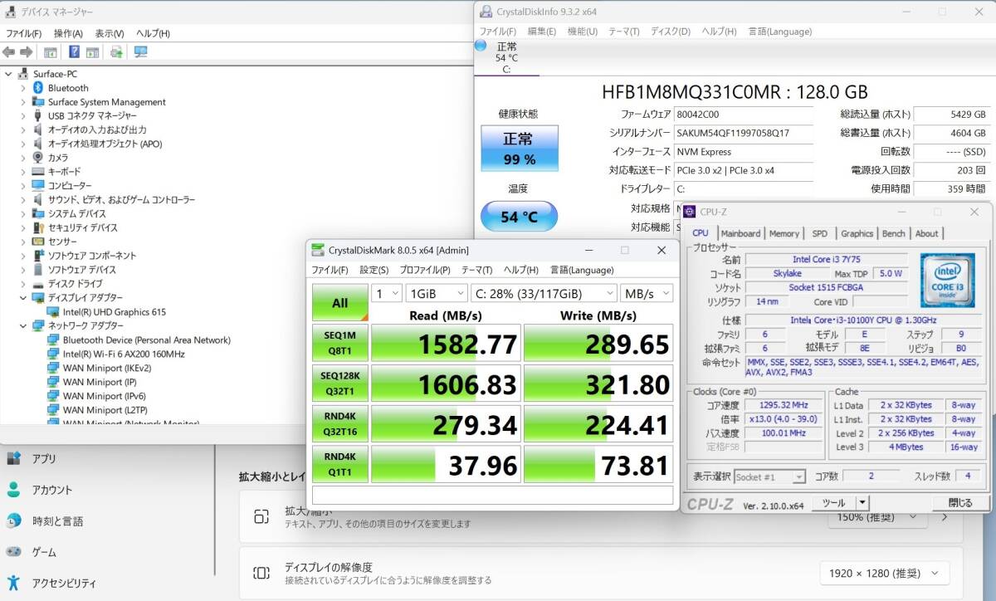Expand the sensor (センサー) category
The height and width of the screenshot is (601, 996).
(x=23, y=242)
